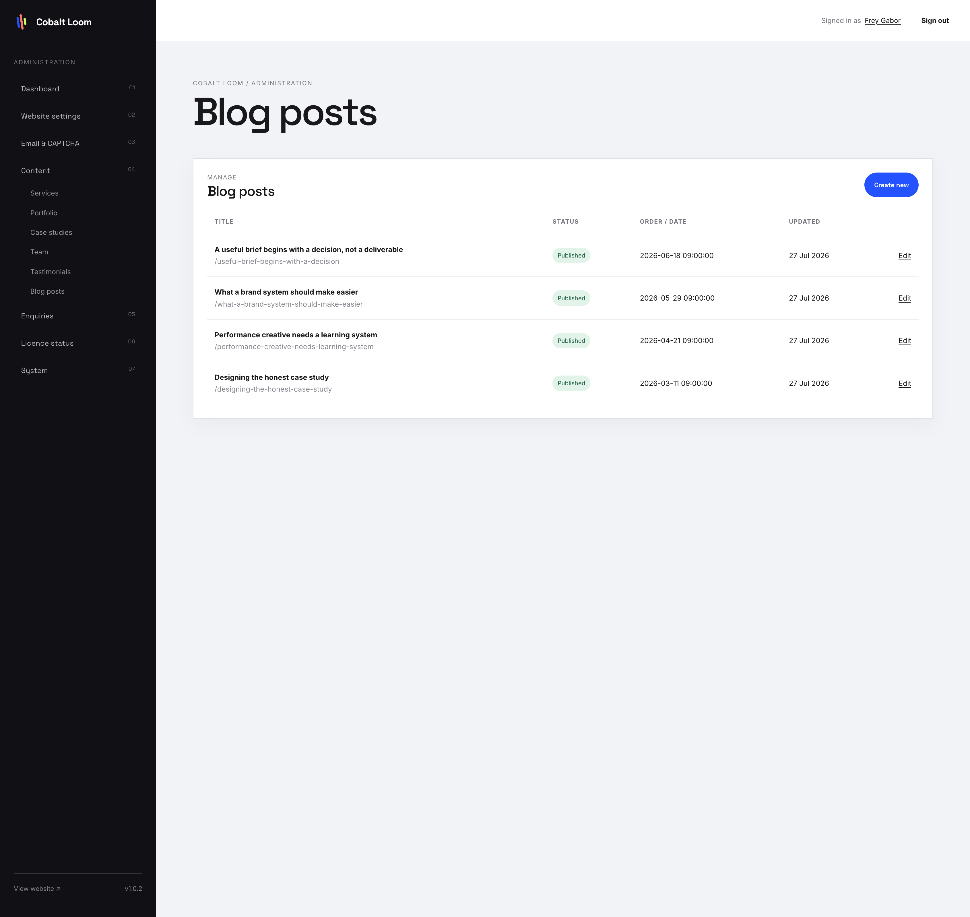This screenshot has height=917, width=970.
Task: Open 'What a brand system should make easier'
Action: pyautogui.click(x=286, y=292)
